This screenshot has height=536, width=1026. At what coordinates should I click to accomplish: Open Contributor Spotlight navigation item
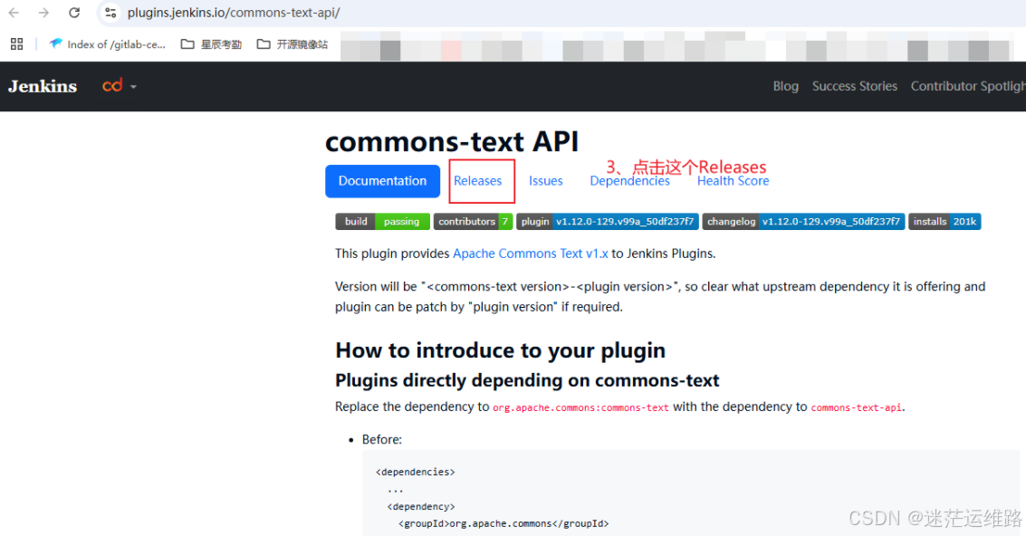[968, 86]
